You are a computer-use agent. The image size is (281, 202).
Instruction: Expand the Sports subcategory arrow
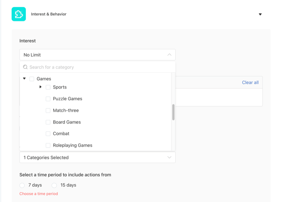pos(40,87)
